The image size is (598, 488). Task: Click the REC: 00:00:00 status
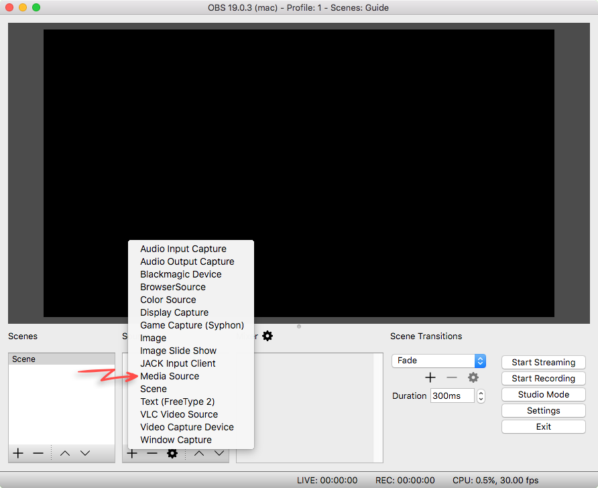405,480
